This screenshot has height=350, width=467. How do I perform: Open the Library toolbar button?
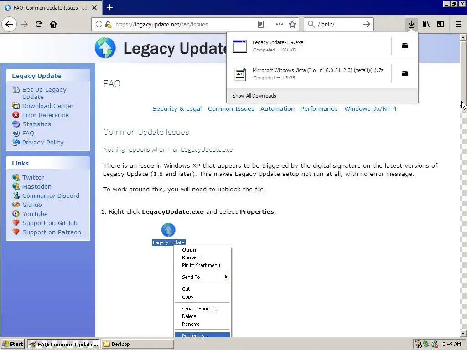pyautogui.click(x=426, y=24)
